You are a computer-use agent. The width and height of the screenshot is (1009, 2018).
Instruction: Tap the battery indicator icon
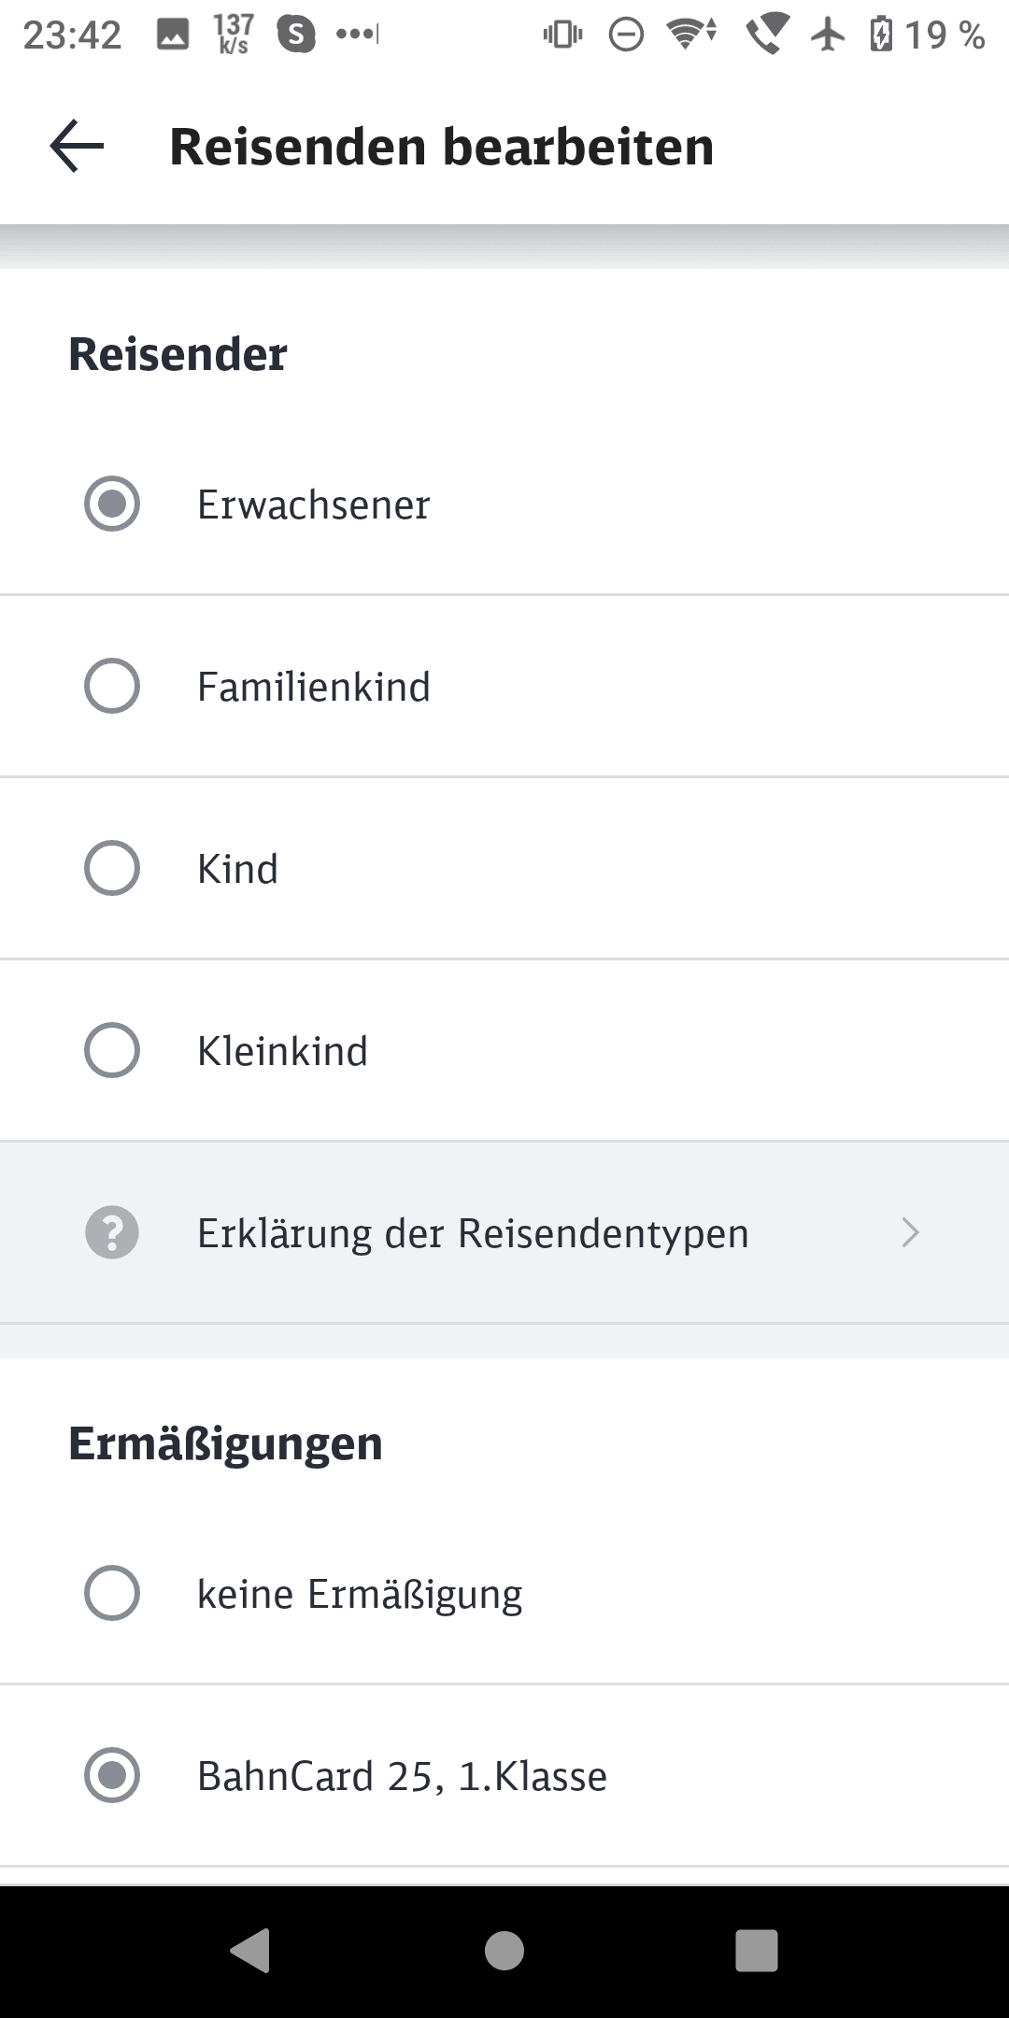pos(880,35)
